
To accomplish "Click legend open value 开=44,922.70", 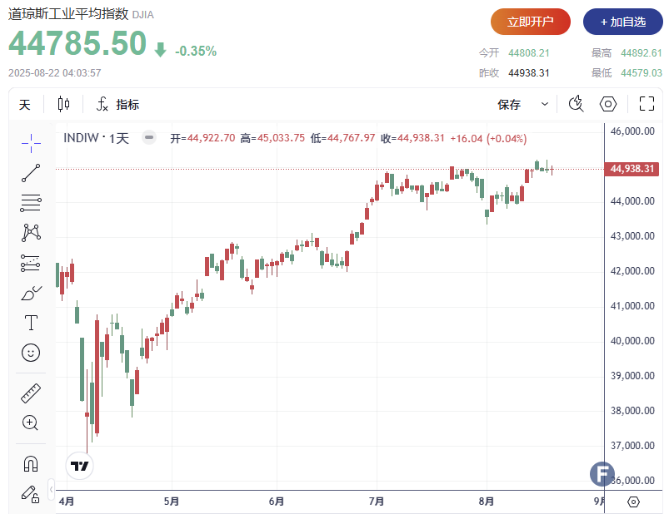I will point(202,138).
